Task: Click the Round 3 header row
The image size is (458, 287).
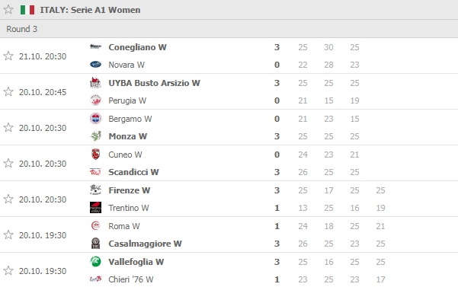Action: point(229,29)
